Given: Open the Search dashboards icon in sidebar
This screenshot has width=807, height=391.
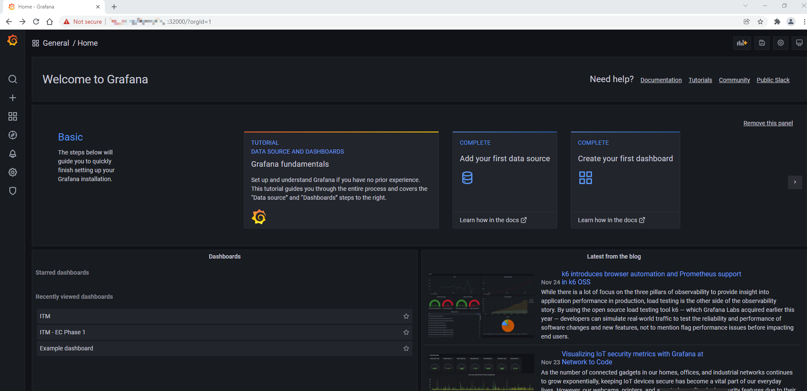Looking at the screenshot, I should coord(13,79).
